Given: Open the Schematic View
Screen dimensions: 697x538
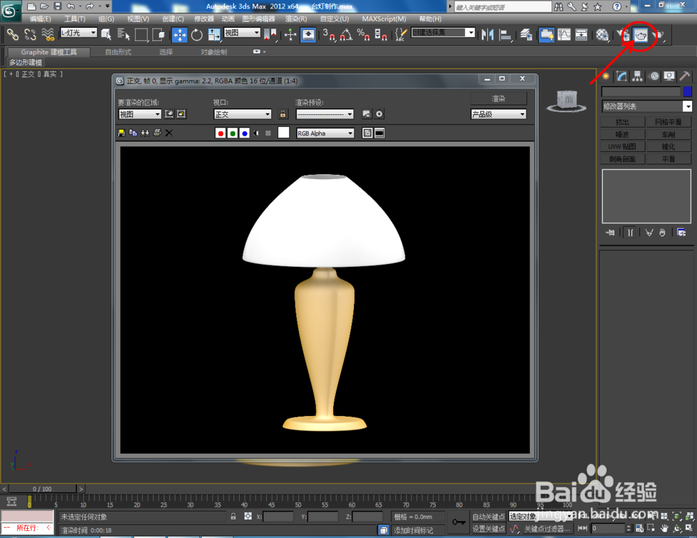Looking at the screenshot, I should 581,34.
